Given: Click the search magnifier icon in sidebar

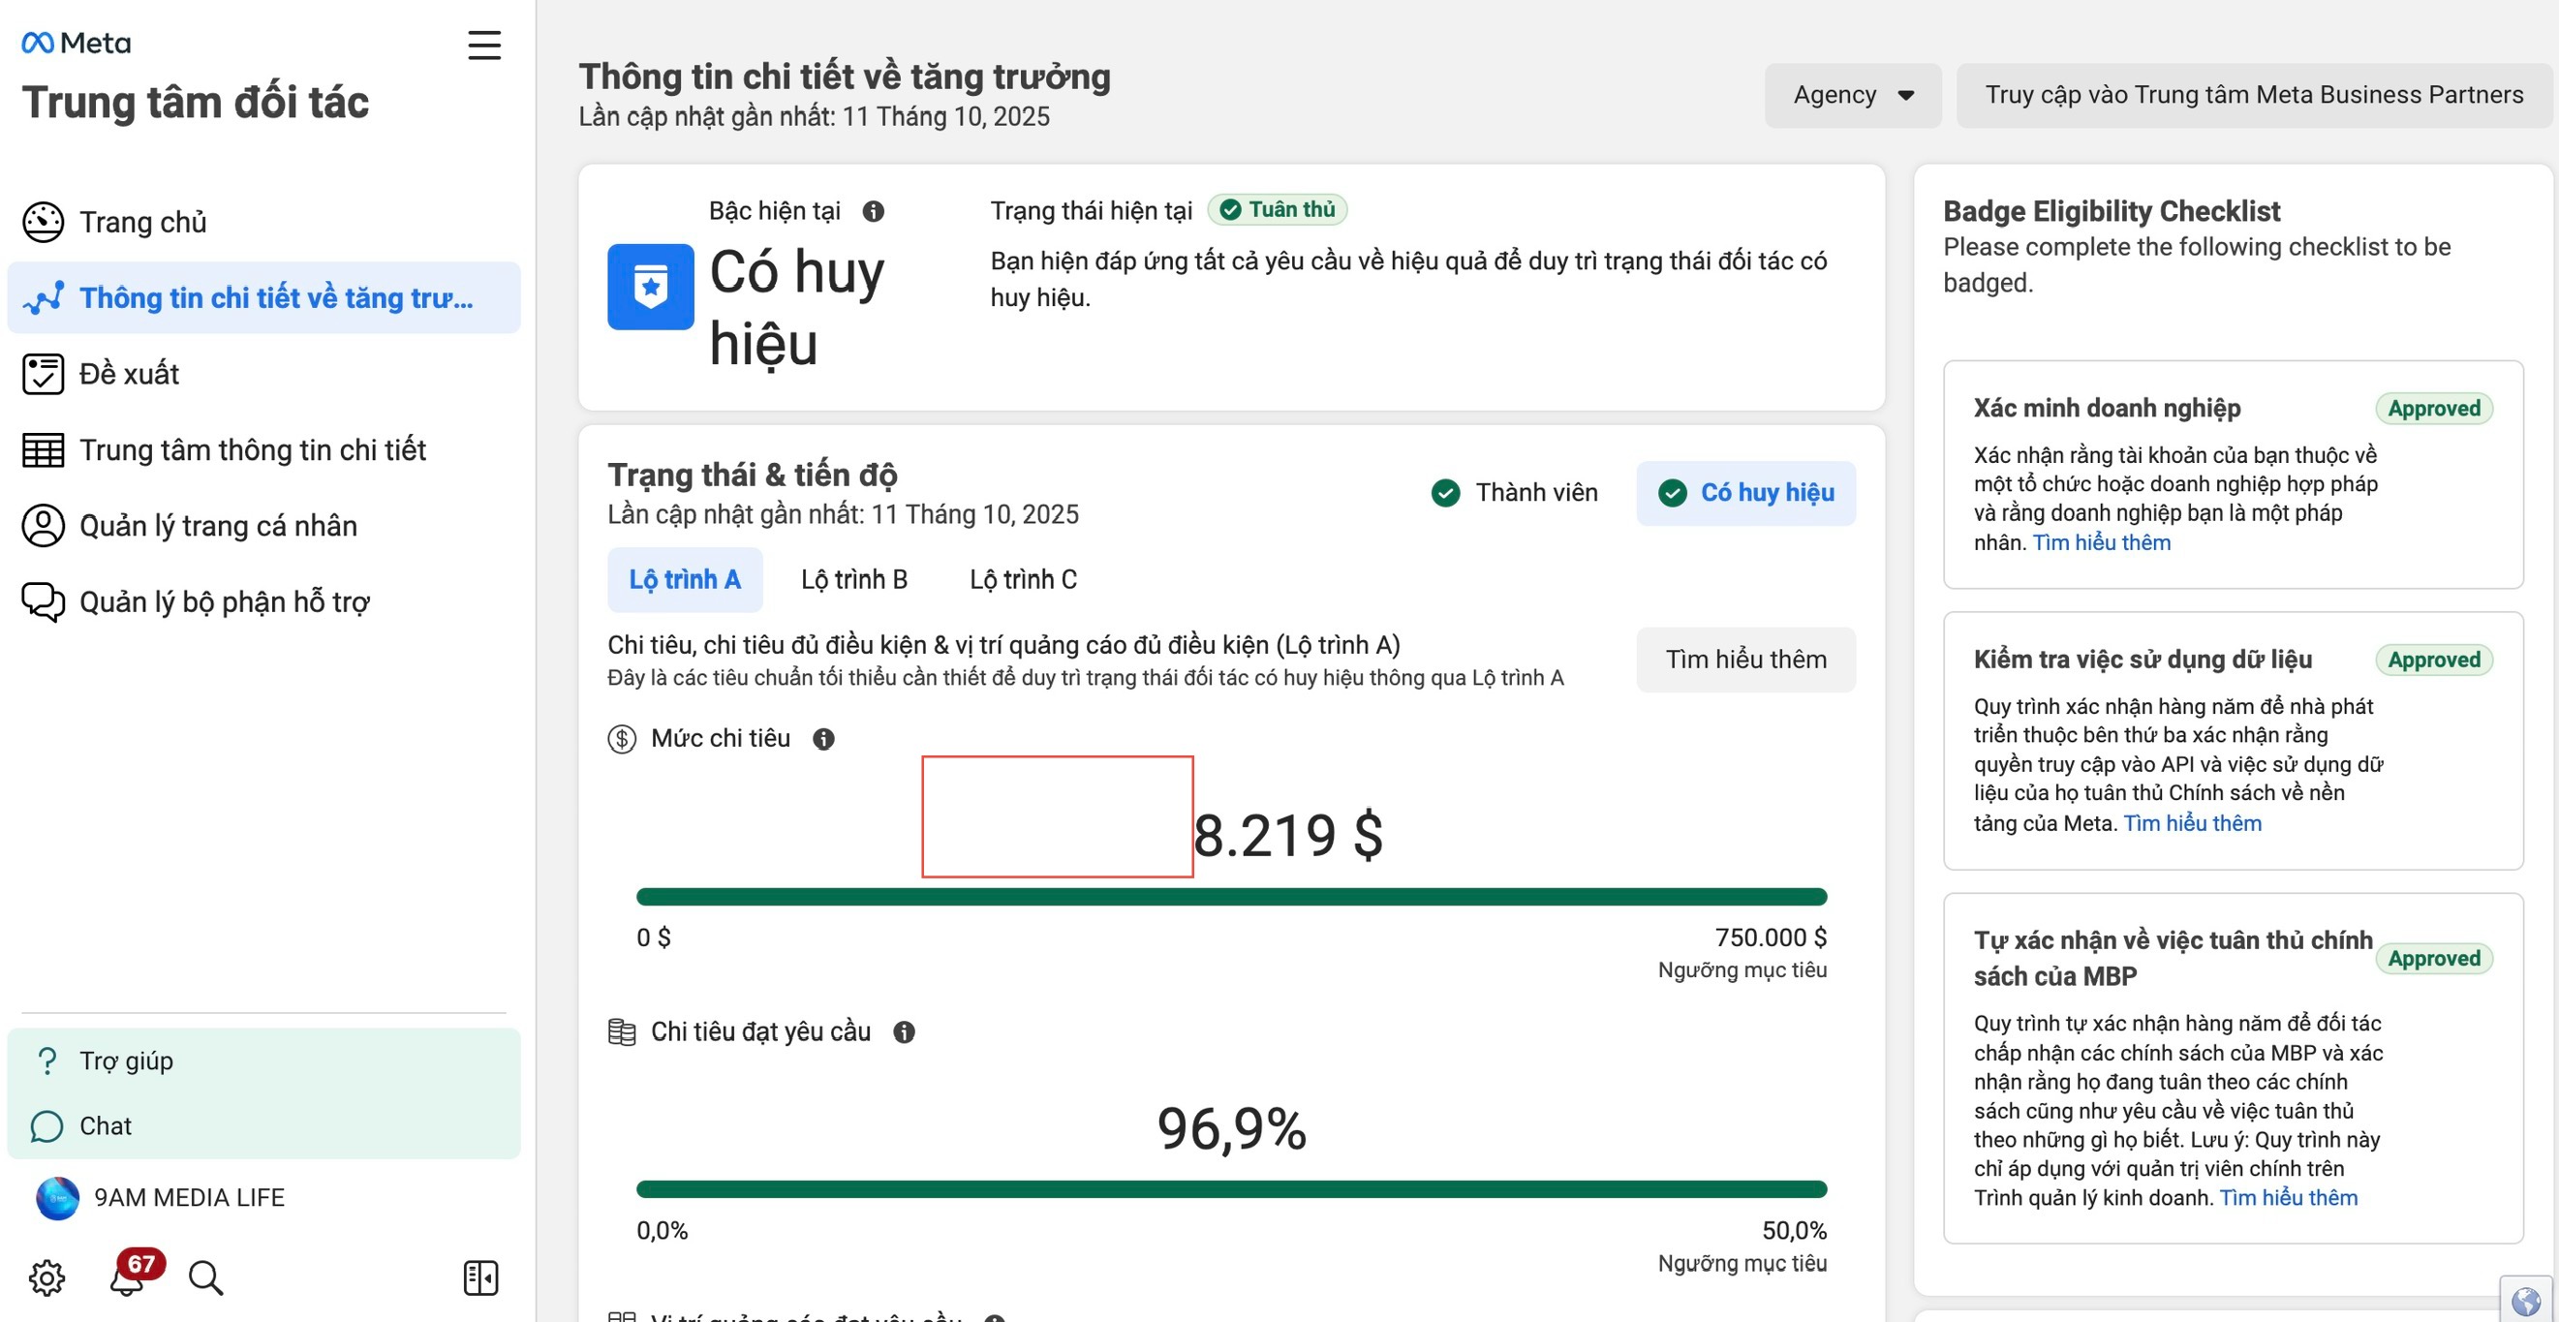Looking at the screenshot, I should (x=205, y=1277).
